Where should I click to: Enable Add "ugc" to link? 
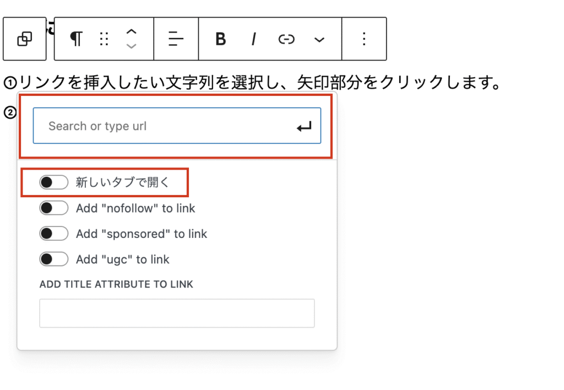pyautogui.click(x=53, y=259)
